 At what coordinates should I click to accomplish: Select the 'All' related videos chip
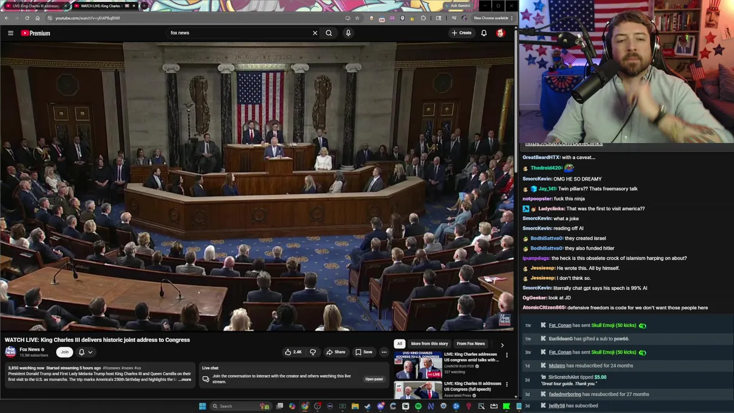pos(400,344)
